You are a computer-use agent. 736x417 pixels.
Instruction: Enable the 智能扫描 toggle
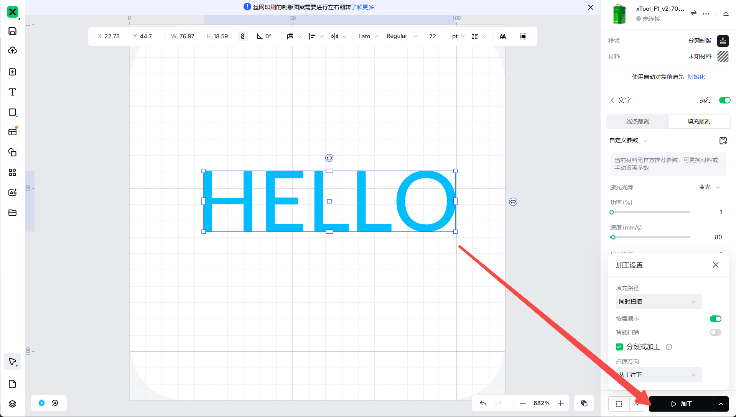click(715, 332)
